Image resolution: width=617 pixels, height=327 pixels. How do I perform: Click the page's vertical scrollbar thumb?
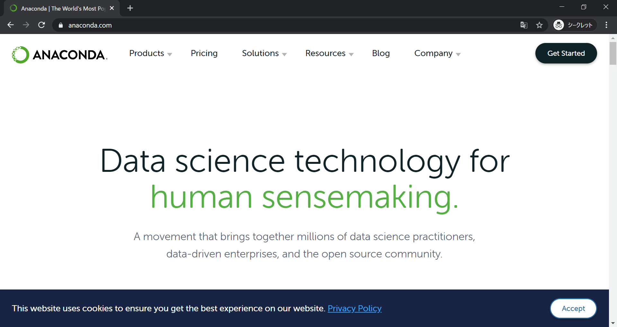(x=613, y=53)
